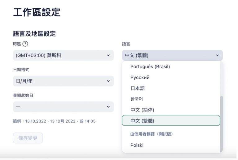Click the 由使用者翻譯（測試版） section label
Image resolution: width=238 pixels, height=160 pixels.
coord(151,134)
